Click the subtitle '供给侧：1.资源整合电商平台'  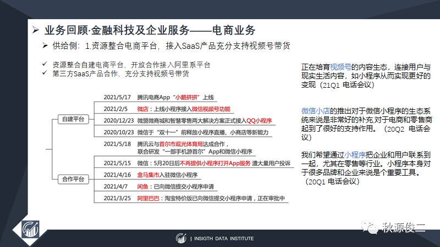pos(105,46)
